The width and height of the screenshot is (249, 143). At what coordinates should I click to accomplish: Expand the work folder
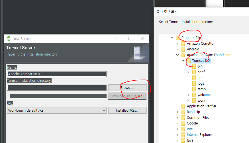tap(188, 101)
